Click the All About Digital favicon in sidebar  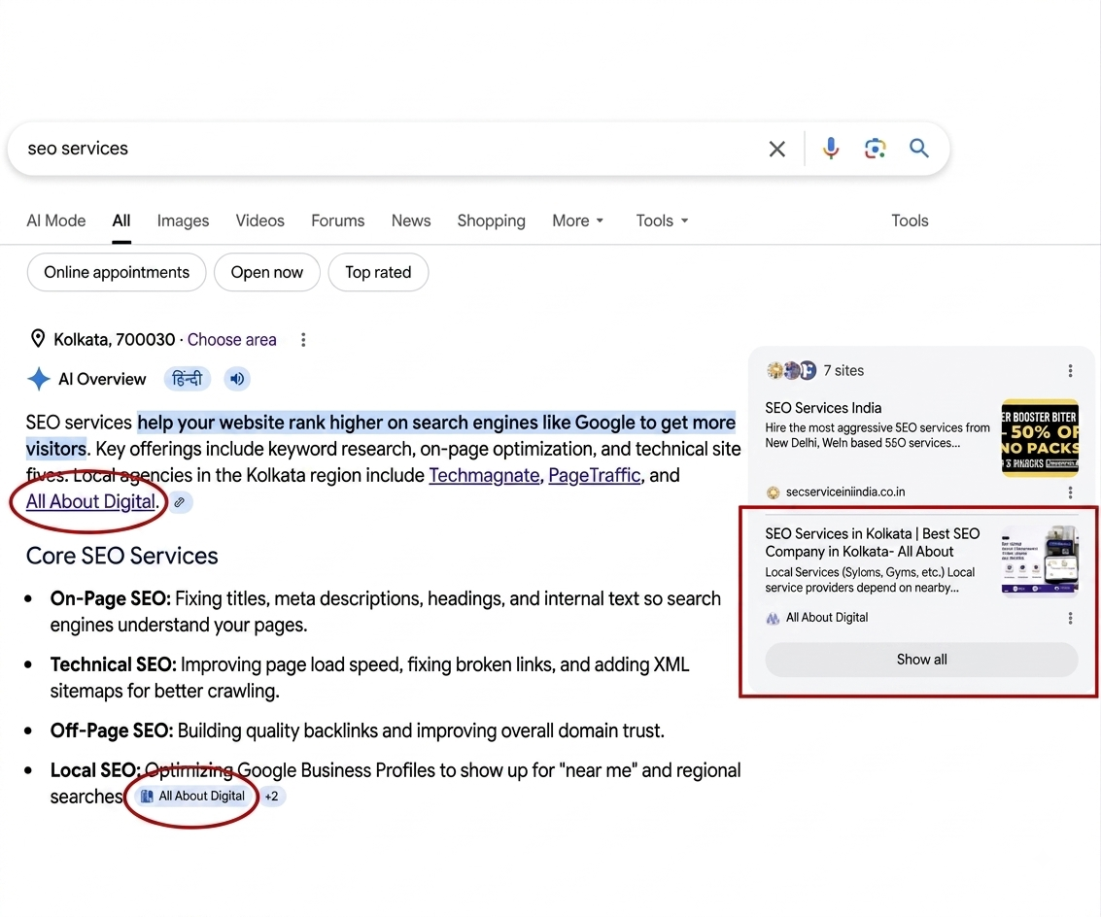774,618
